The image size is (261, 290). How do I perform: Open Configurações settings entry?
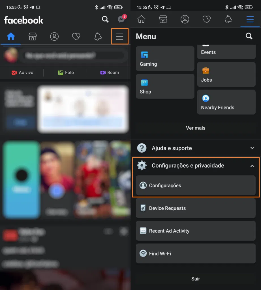196,185
